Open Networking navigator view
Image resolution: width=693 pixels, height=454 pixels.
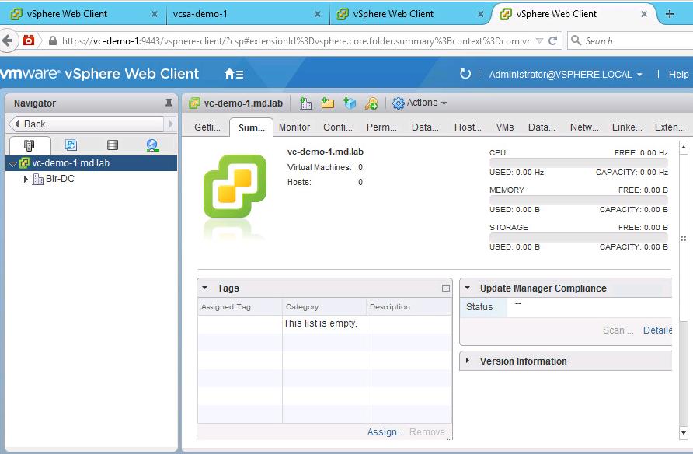click(152, 145)
